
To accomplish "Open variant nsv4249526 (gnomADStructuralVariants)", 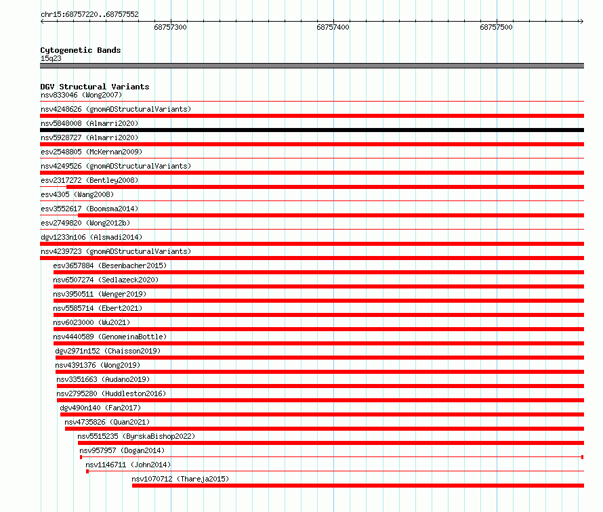I will tap(116, 166).
